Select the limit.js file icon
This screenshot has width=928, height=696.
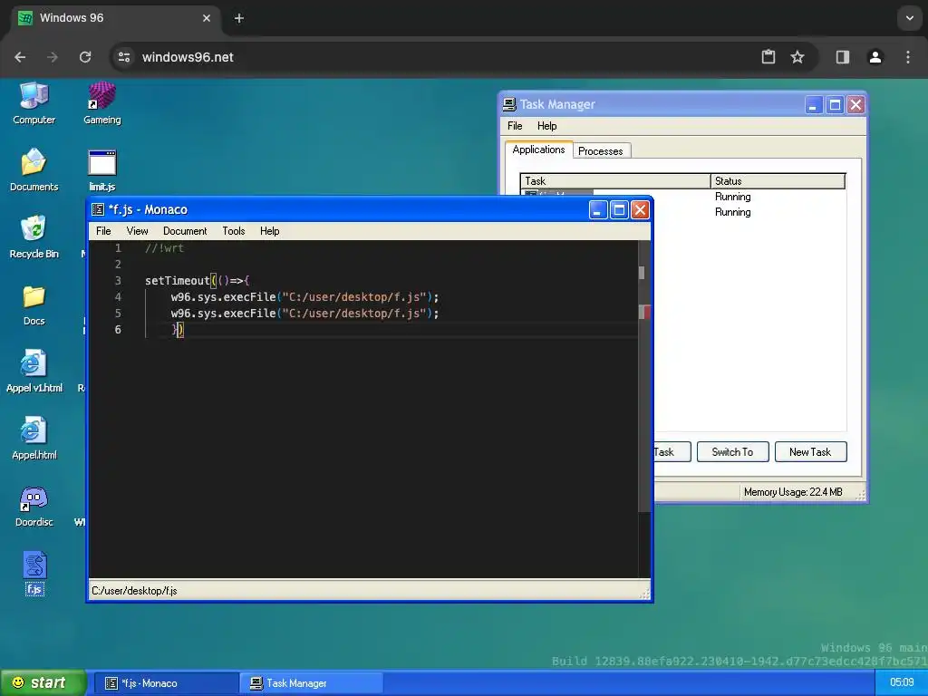coord(101,169)
